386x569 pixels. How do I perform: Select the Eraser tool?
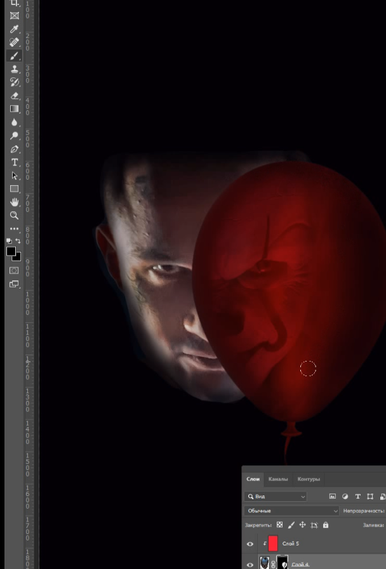[14, 96]
